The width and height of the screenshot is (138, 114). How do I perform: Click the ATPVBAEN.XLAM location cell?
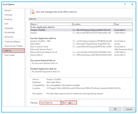(92, 41)
